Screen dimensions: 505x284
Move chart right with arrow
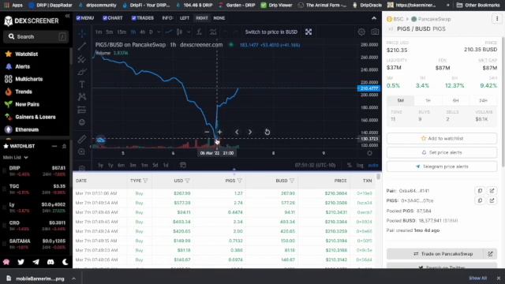(x=250, y=132)
